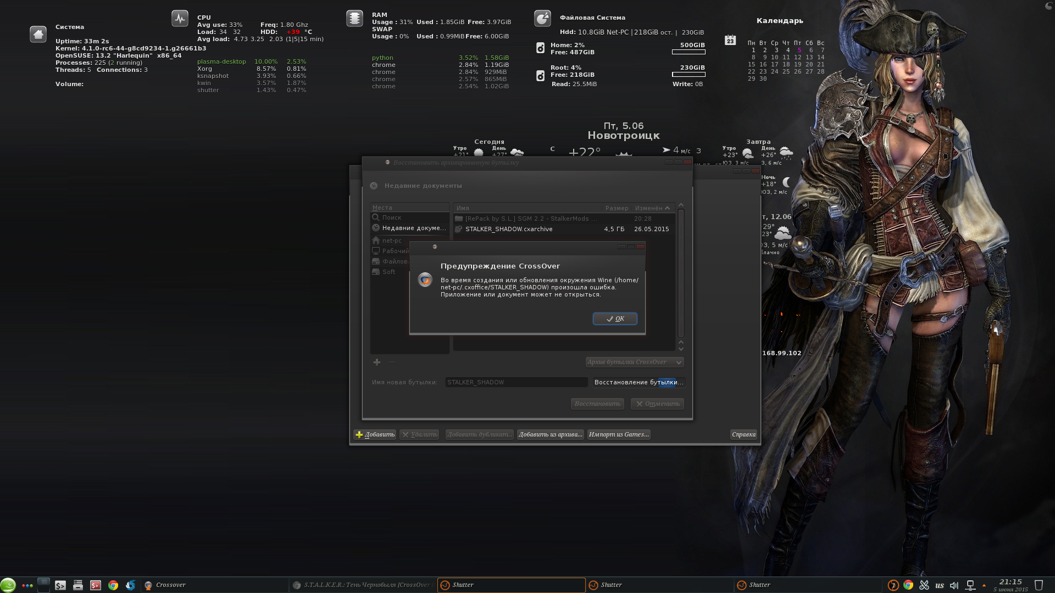Select STALKER_SHADOW.cxarchive file row
The width and height of the screenshot is (1055, 593).
tap(564, 229)
